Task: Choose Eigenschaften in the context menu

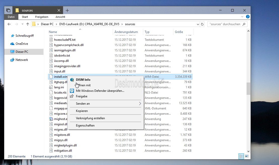Action: [x=106, y=125]
